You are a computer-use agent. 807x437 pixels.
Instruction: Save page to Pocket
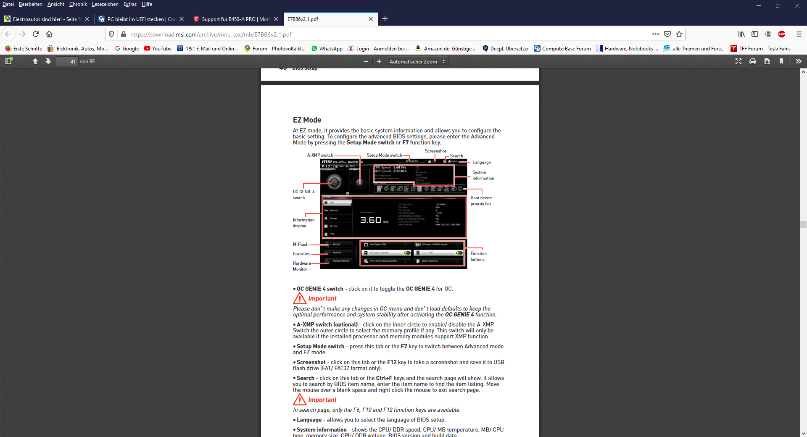coord(667,34)
